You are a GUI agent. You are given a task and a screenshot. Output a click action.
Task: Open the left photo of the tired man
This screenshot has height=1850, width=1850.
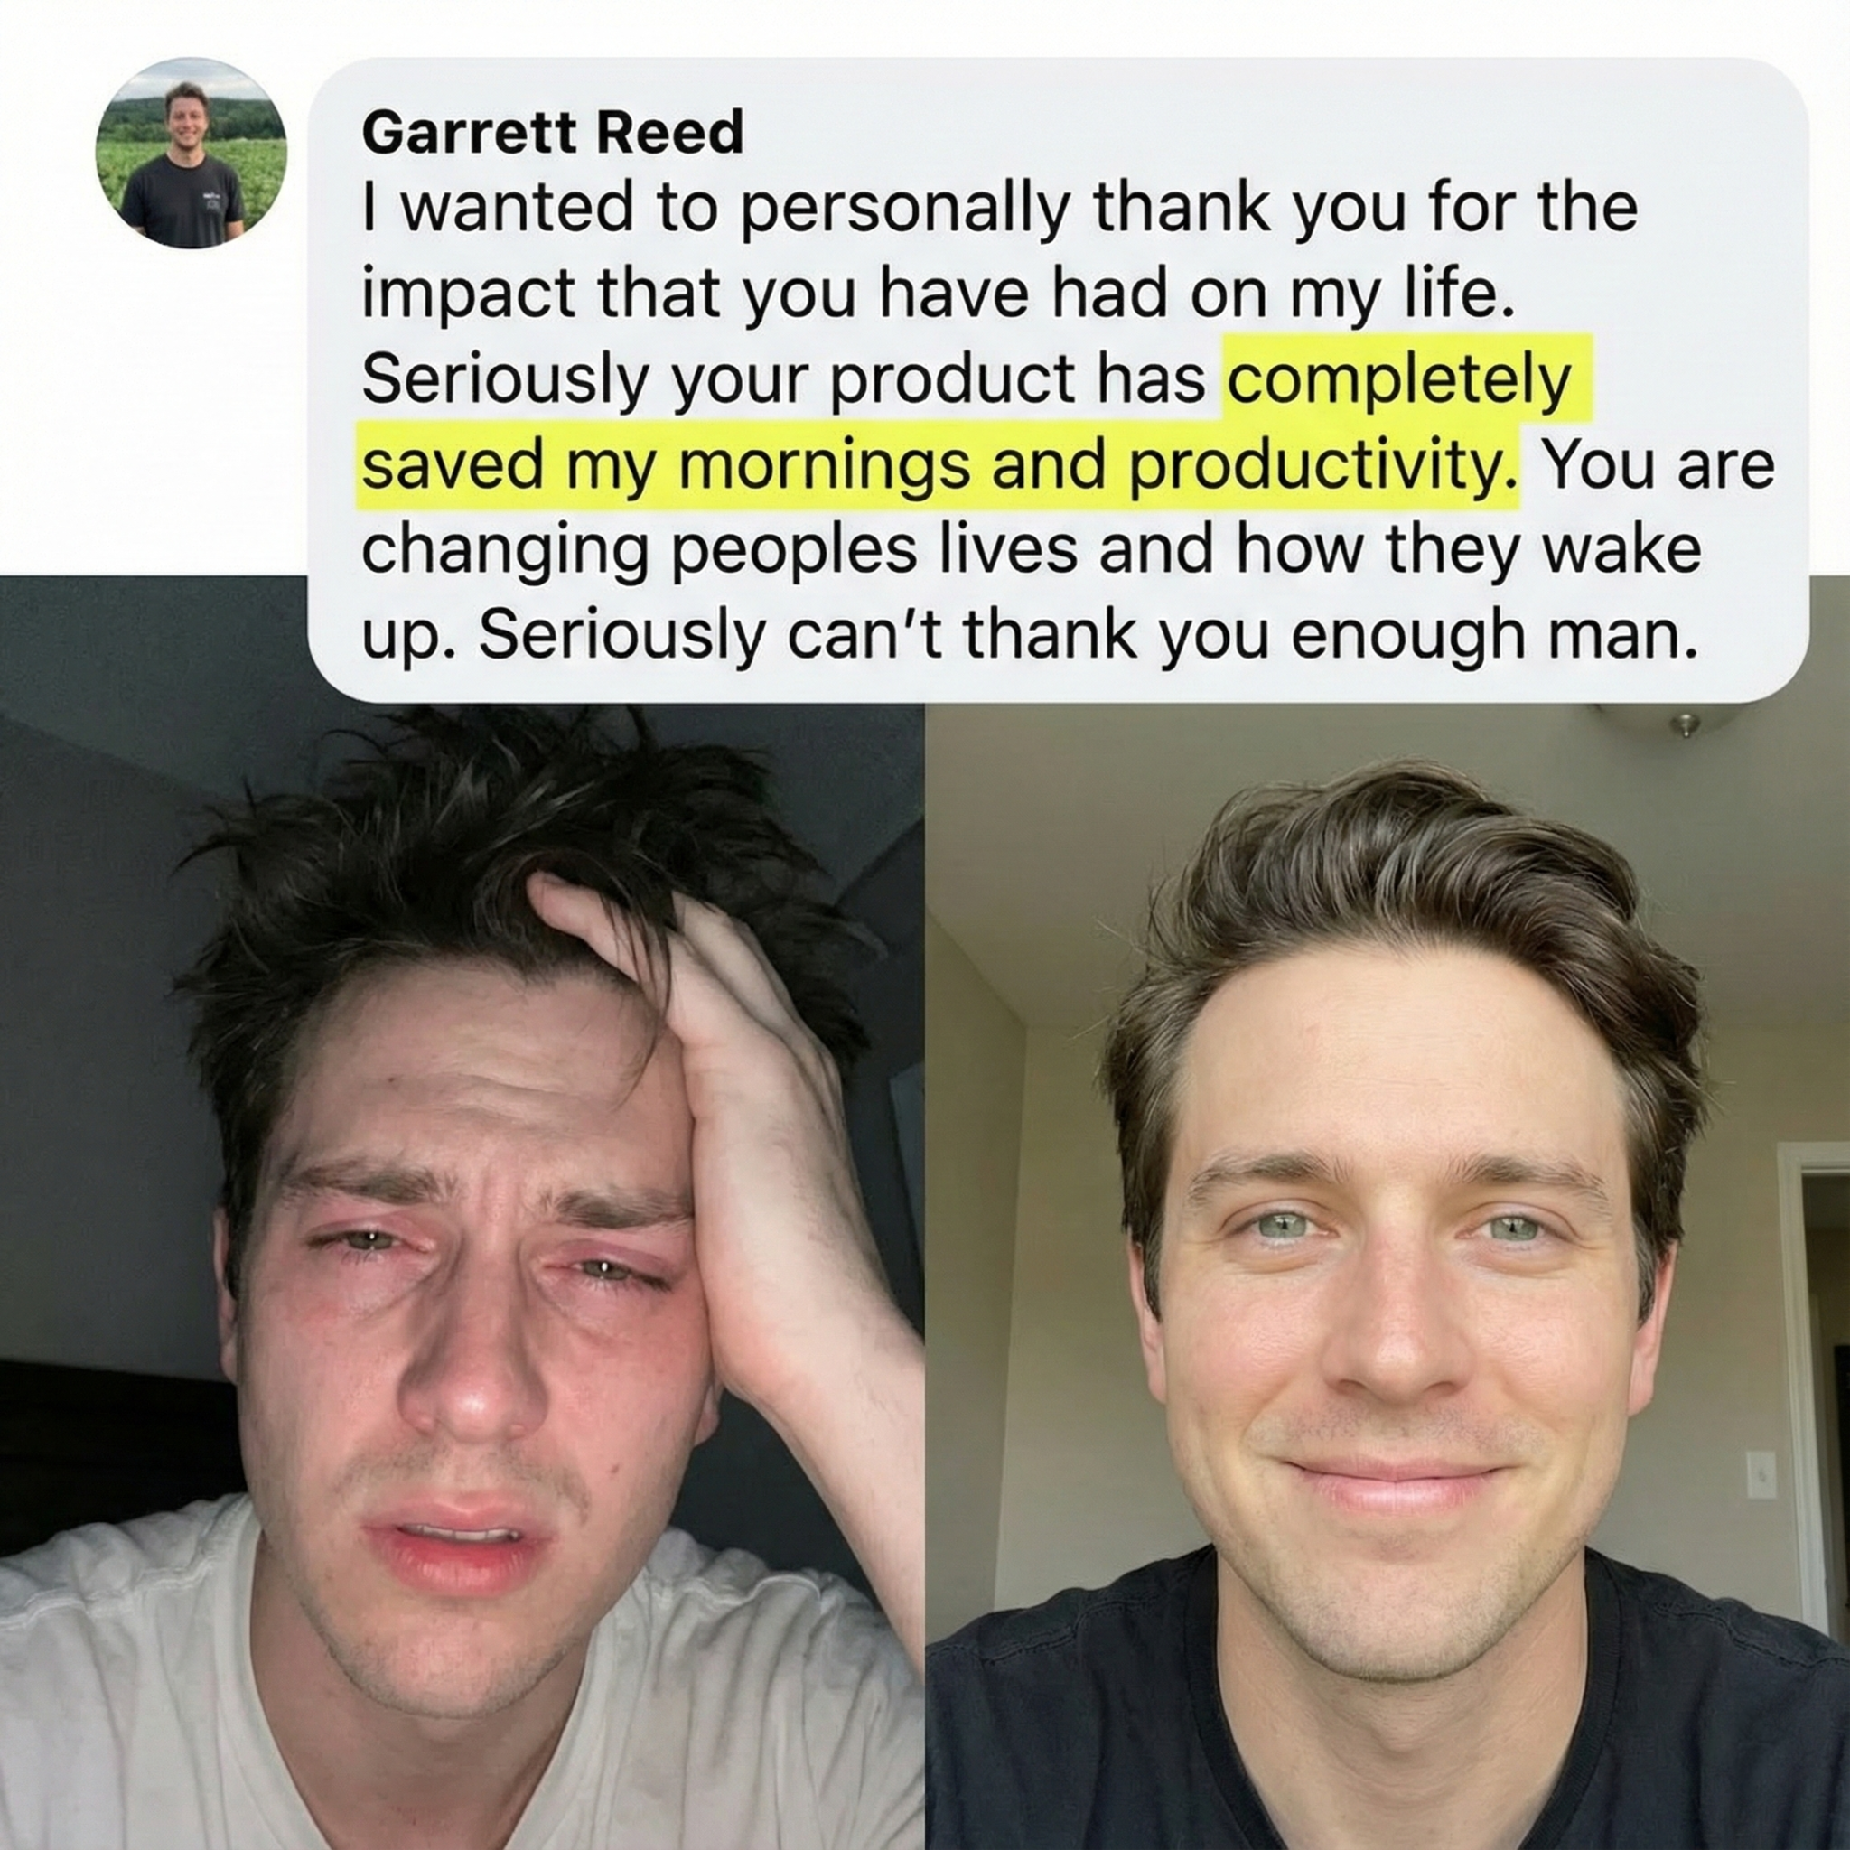(462, 1212)
